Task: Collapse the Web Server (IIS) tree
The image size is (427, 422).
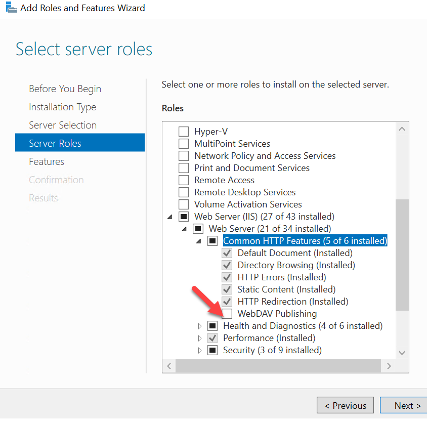Action: point(170,216)
